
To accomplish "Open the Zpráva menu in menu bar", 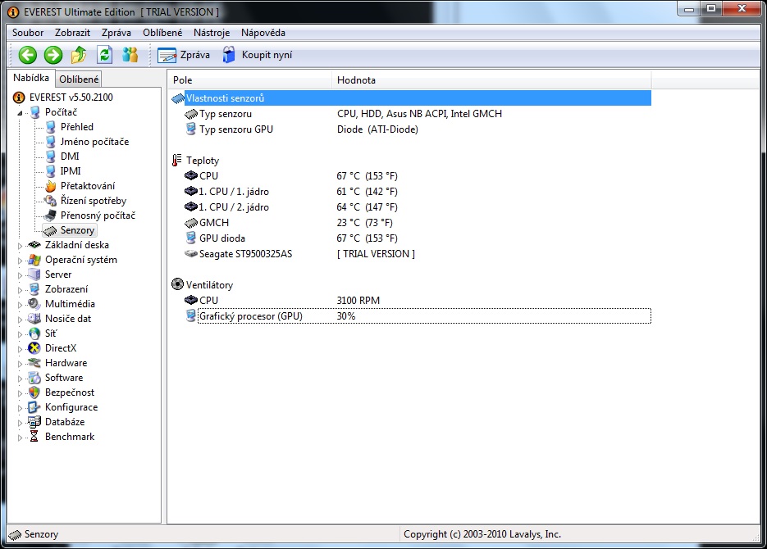I will pos(116,33).
